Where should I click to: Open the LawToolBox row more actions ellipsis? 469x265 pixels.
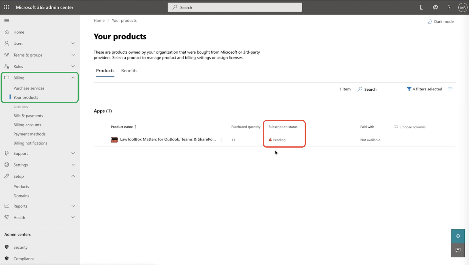click(x=221, y=140)
